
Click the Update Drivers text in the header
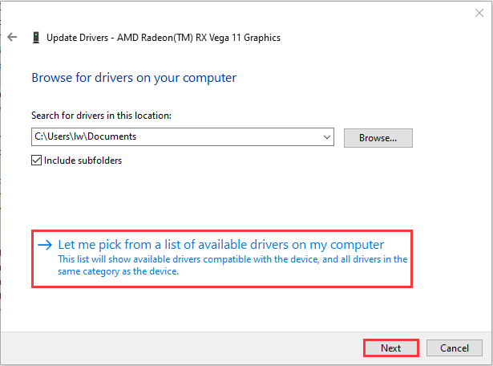[77, 38]
